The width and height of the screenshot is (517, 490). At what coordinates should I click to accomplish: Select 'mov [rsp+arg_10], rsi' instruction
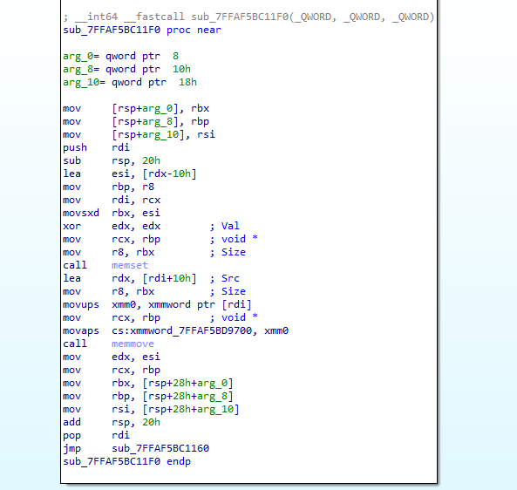point(139,134)
